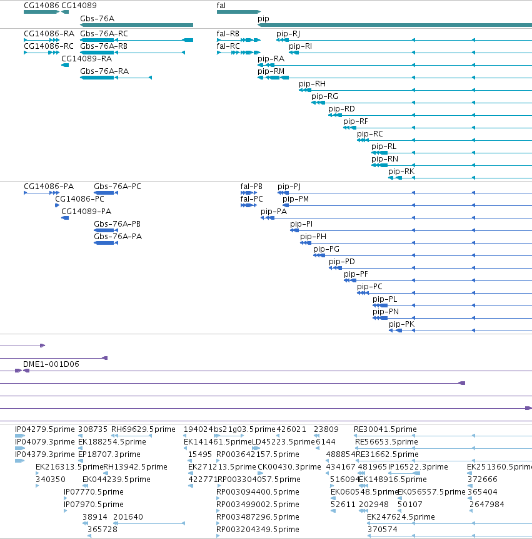Screen dimensions: 532x539
Task: Click the teal fal gene bar
Action: 239,12
